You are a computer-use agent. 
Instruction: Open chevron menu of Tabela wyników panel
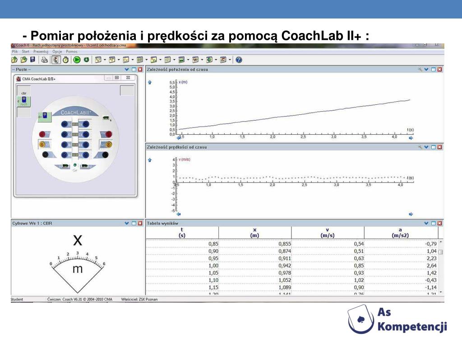pos(426,223)
